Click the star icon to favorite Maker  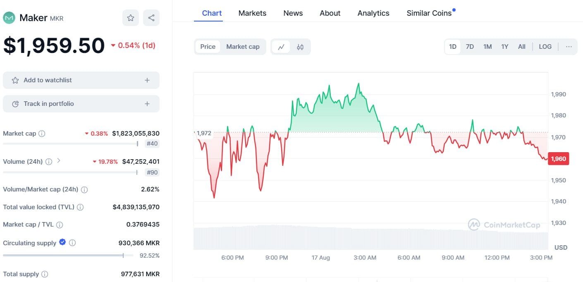click(131, 18)
